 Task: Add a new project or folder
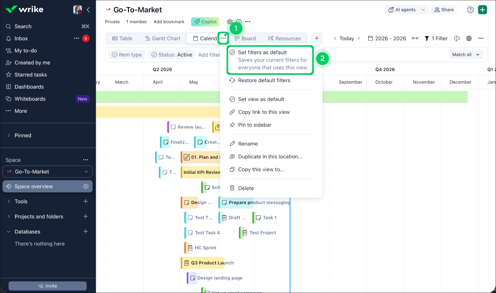[x=86, y=216]
